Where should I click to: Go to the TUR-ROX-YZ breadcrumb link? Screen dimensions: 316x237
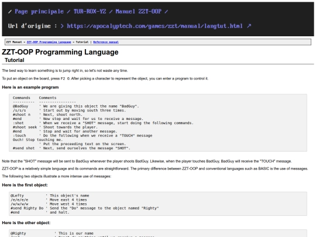[x=90, y=11]
